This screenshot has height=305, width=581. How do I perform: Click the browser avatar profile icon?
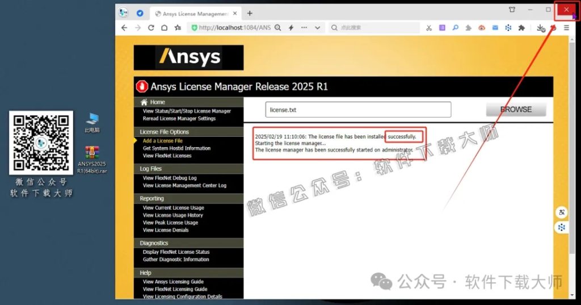(x=123, y=12)
